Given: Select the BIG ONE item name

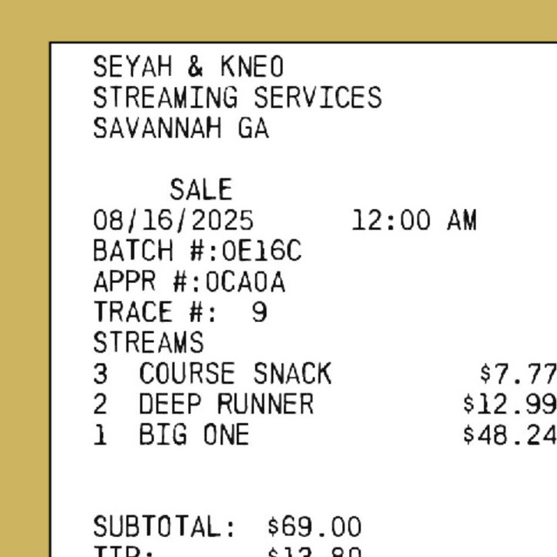Looking at the screenshot, I should coord(194,435).
